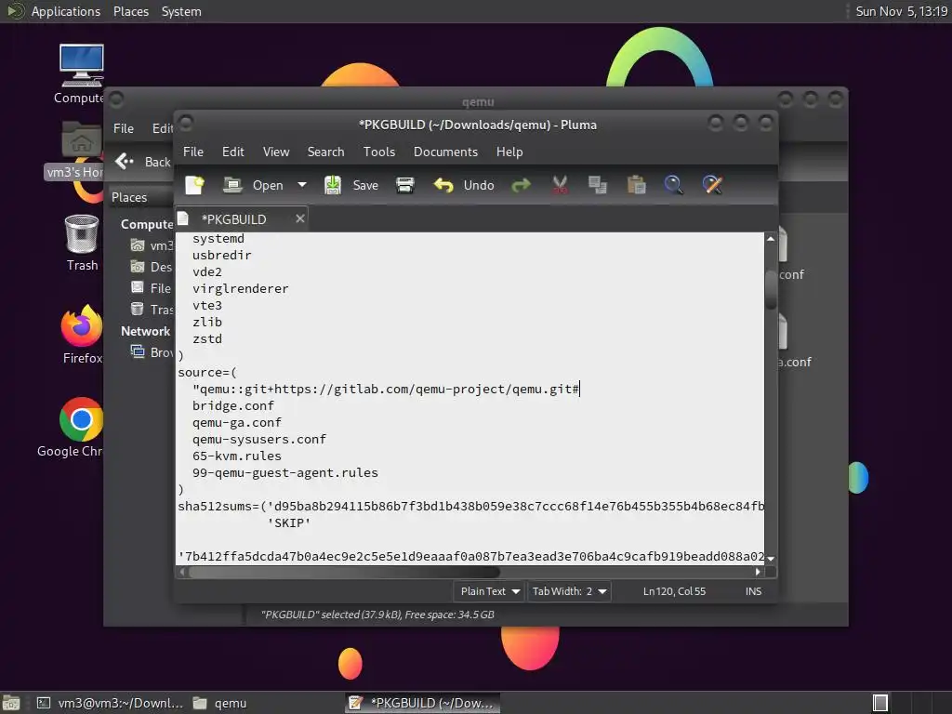
Task: Open the System menu in top panel
Action: coord(181,11)
